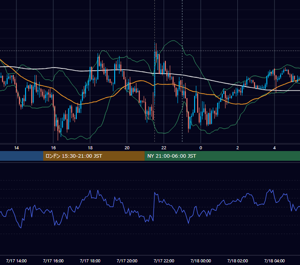Click the blue session bar before the ロンドン bar

pos(22,156)
